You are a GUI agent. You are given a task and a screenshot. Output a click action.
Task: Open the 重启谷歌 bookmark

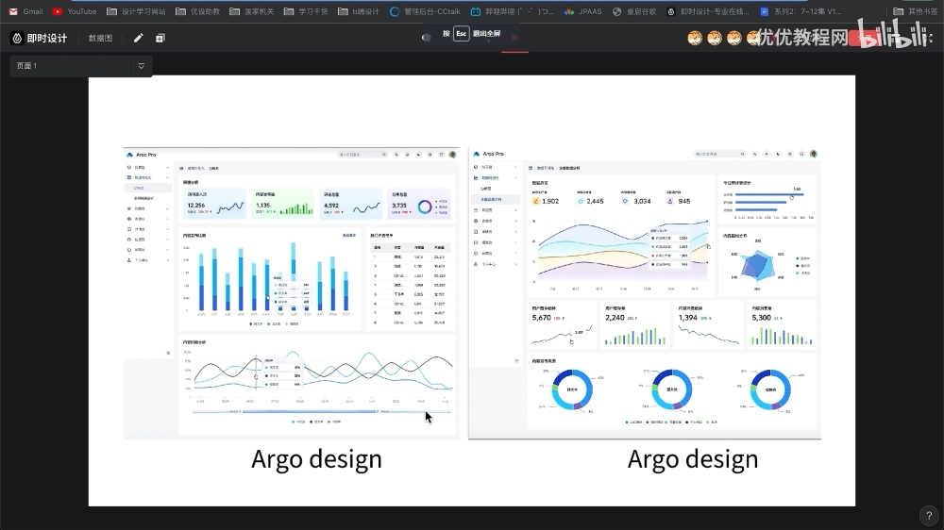coord(634,11)
